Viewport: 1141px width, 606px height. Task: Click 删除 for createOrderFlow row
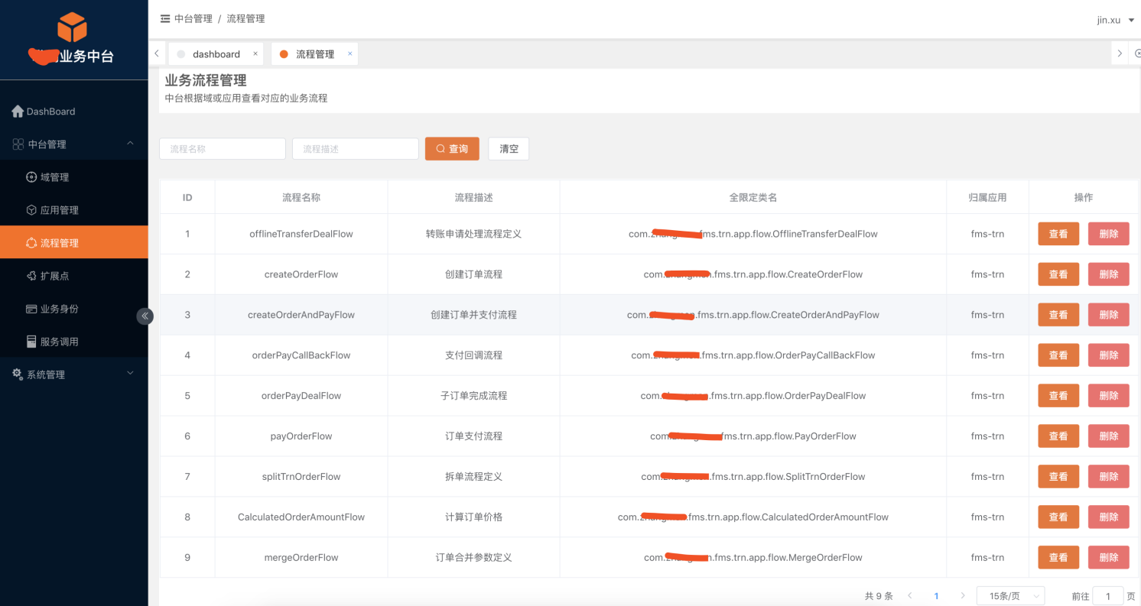click(x=1108, y=274)
